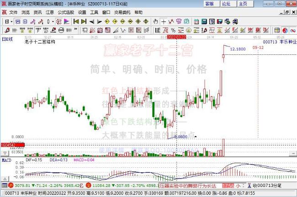Click the empty square frame drawing tool
The image size is (297, 197).
coord(85,30)
